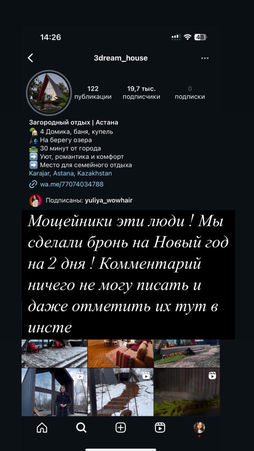View the 3dream_house profile picture
Image resolution: width=254 pixels, height=451 pixels.
click(49, 93)
